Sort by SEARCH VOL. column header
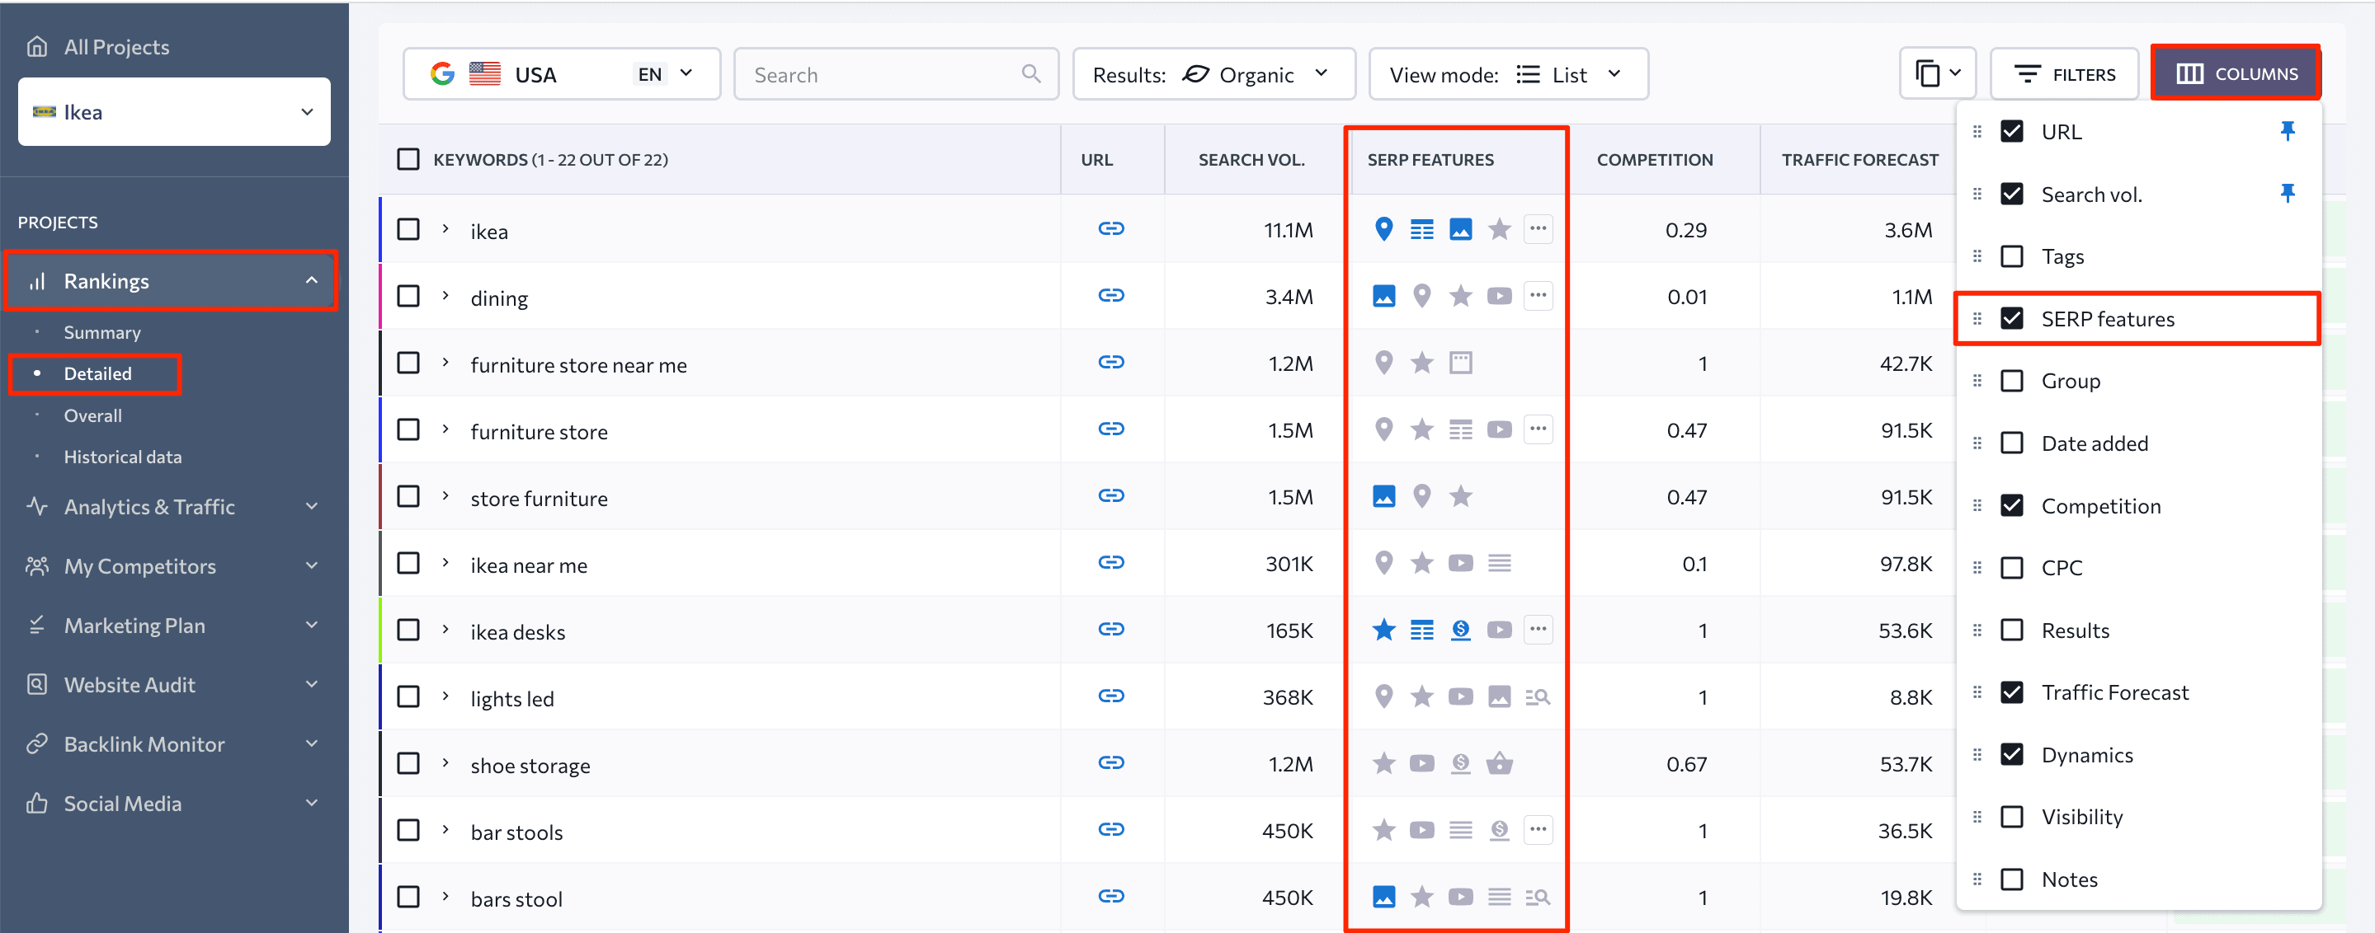 1251,159
